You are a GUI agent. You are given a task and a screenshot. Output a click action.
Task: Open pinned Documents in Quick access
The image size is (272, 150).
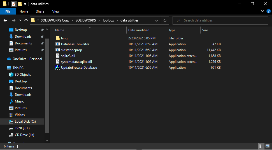tap(24, 43)
